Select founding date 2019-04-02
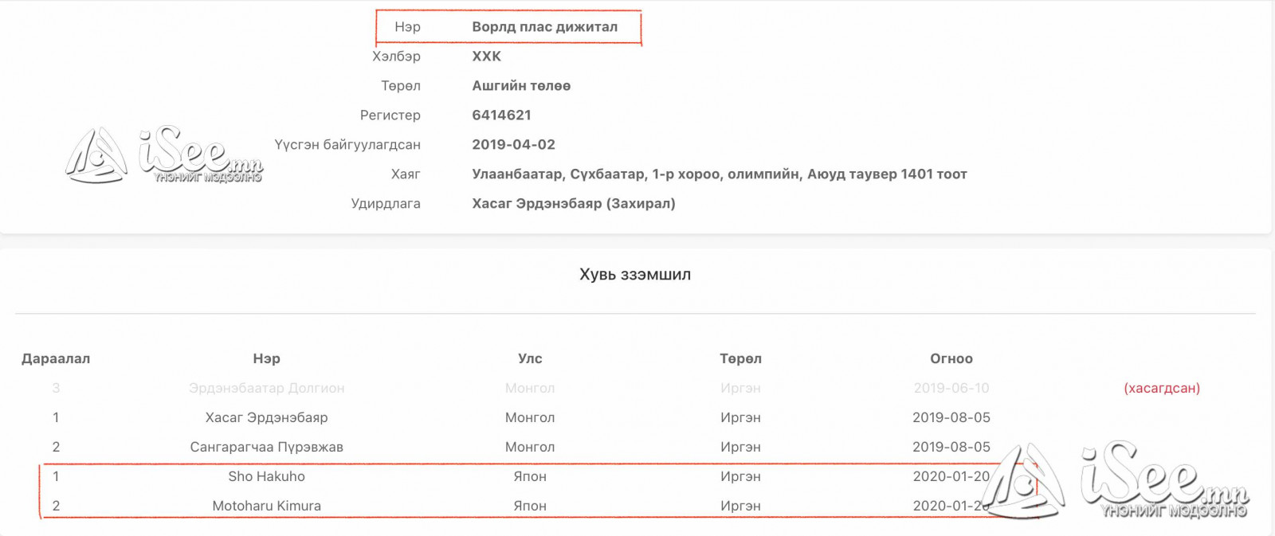 pos(513,145)
